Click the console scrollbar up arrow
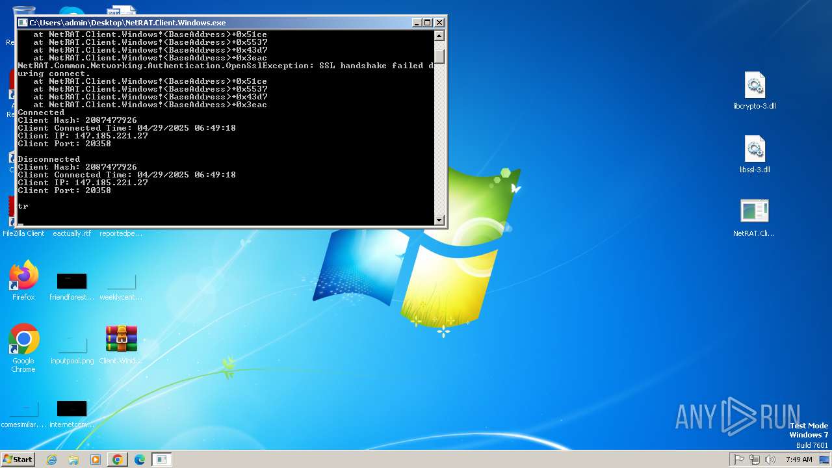832x468 pixels. (439, 35)
